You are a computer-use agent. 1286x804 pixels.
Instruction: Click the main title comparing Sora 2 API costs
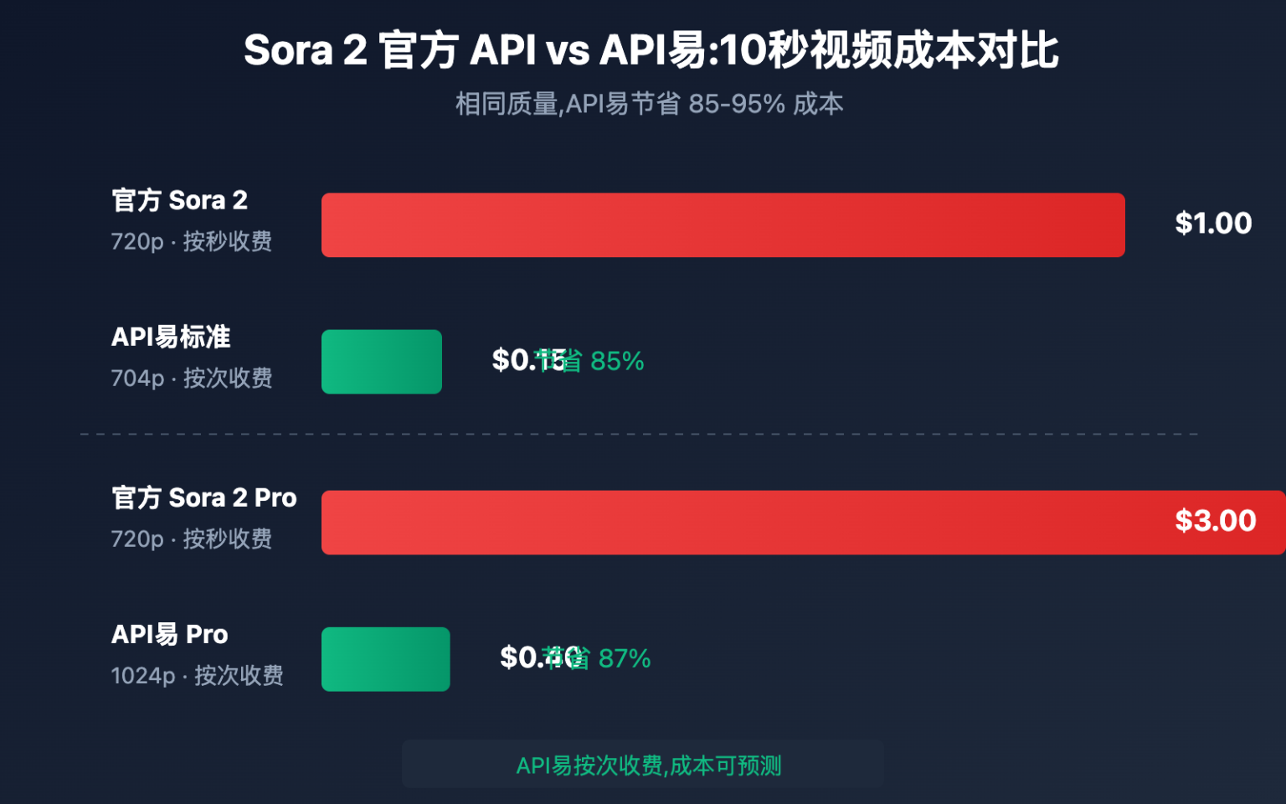click(x=651, y=50)
